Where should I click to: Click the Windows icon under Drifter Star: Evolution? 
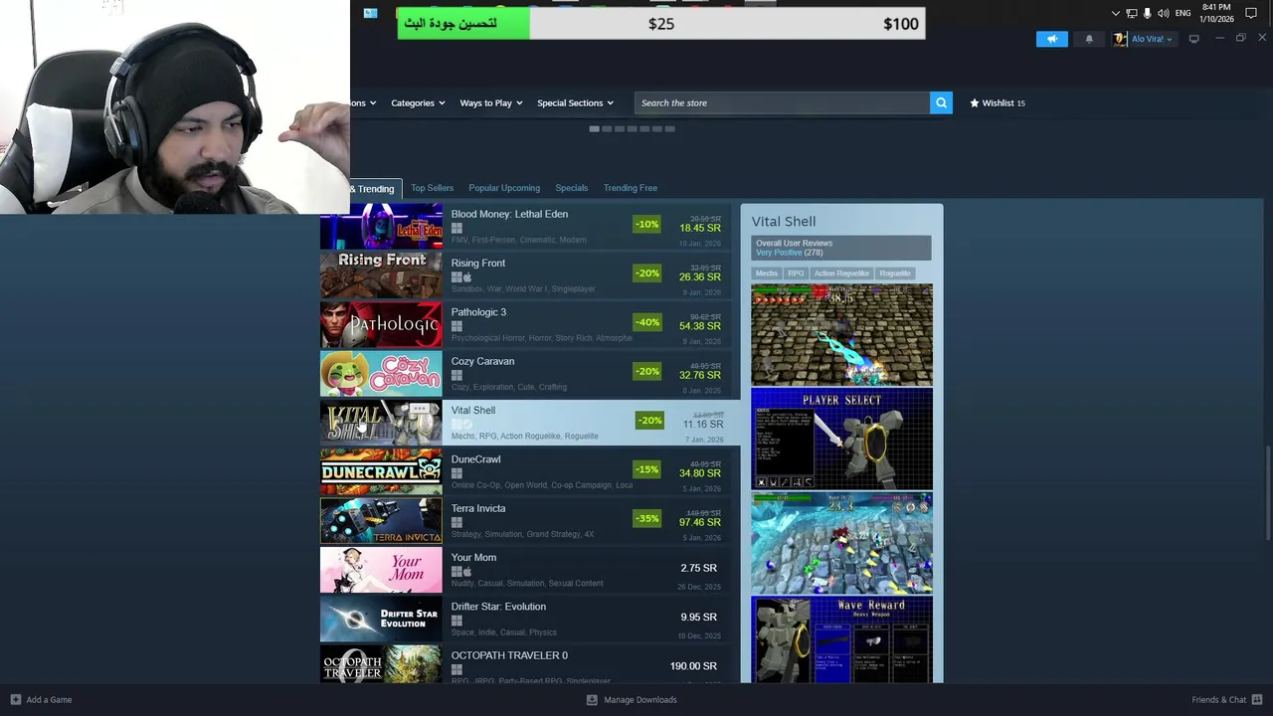tap(456, 621)
